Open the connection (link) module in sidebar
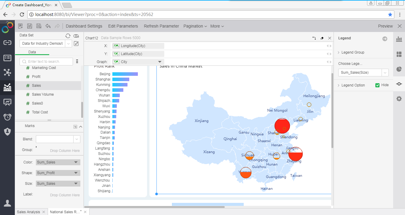This screenshot has height=215, width=405. [x=7, y=43]
